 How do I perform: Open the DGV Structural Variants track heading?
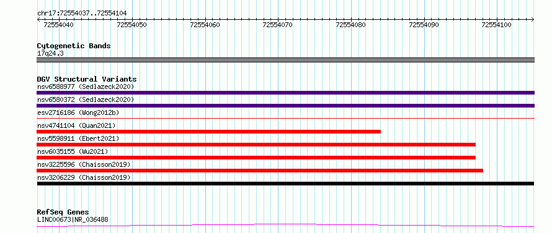(x=87, y=79)
